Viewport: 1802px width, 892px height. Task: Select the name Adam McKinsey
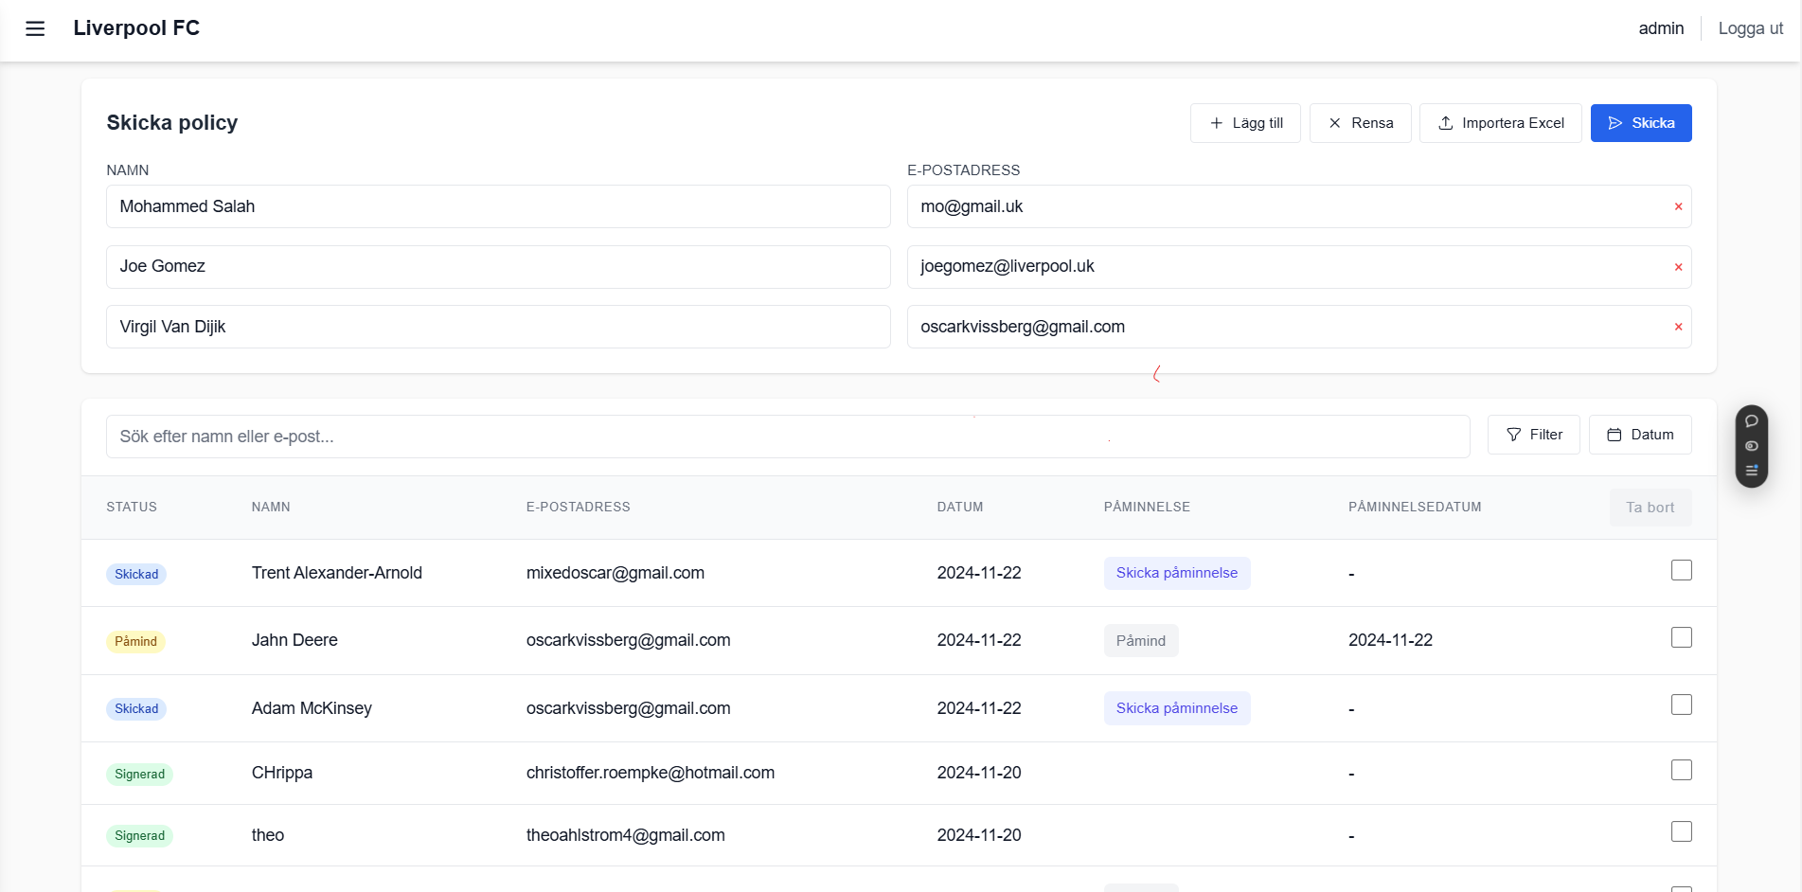pyautogui.click(x=312, y=708)
